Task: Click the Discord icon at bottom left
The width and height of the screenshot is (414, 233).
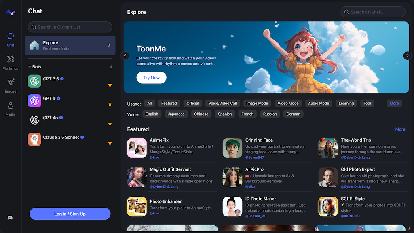Action: tap(11, 218)
